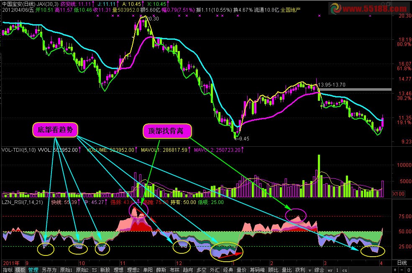412x273 pixels.
Task: Select the 顾比 template tab
Action: (x=274, y=270)
